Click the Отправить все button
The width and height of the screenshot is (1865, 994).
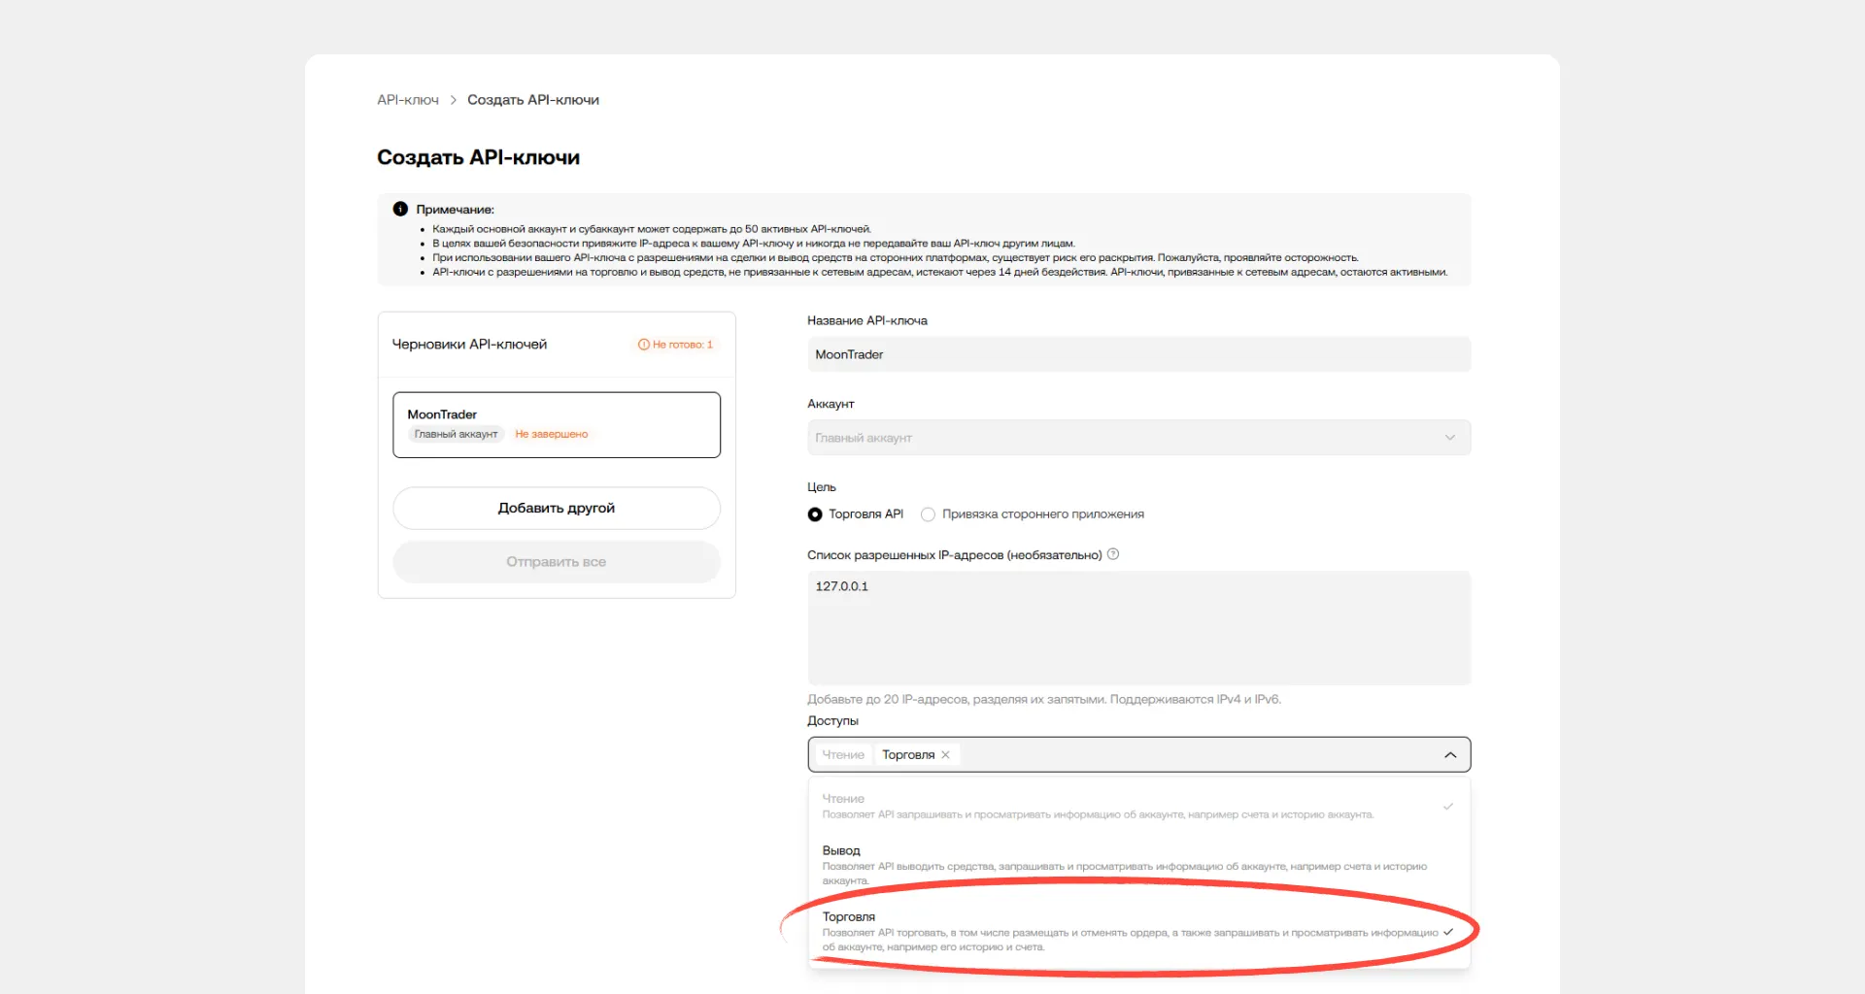[556, 562]
